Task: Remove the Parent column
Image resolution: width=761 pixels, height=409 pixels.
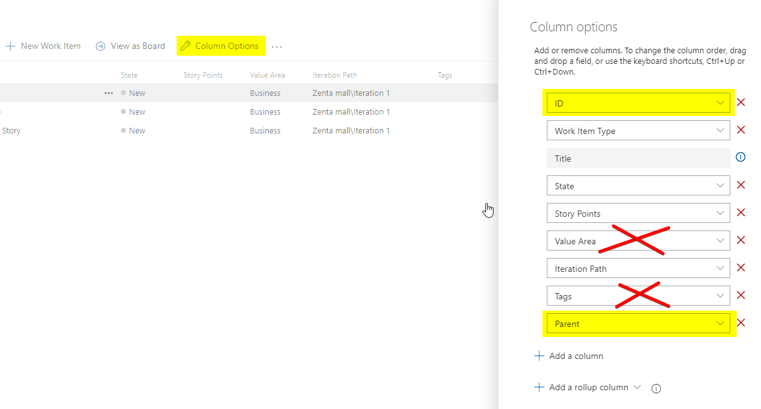Action: click(741, 323)
